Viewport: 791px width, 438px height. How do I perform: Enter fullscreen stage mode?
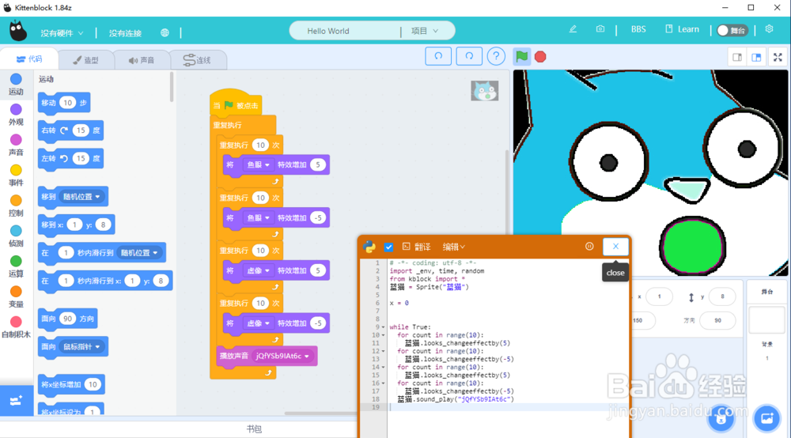coord(778,58)
